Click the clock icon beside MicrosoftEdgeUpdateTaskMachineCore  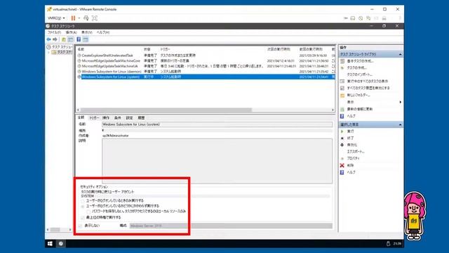pos(79,61)
